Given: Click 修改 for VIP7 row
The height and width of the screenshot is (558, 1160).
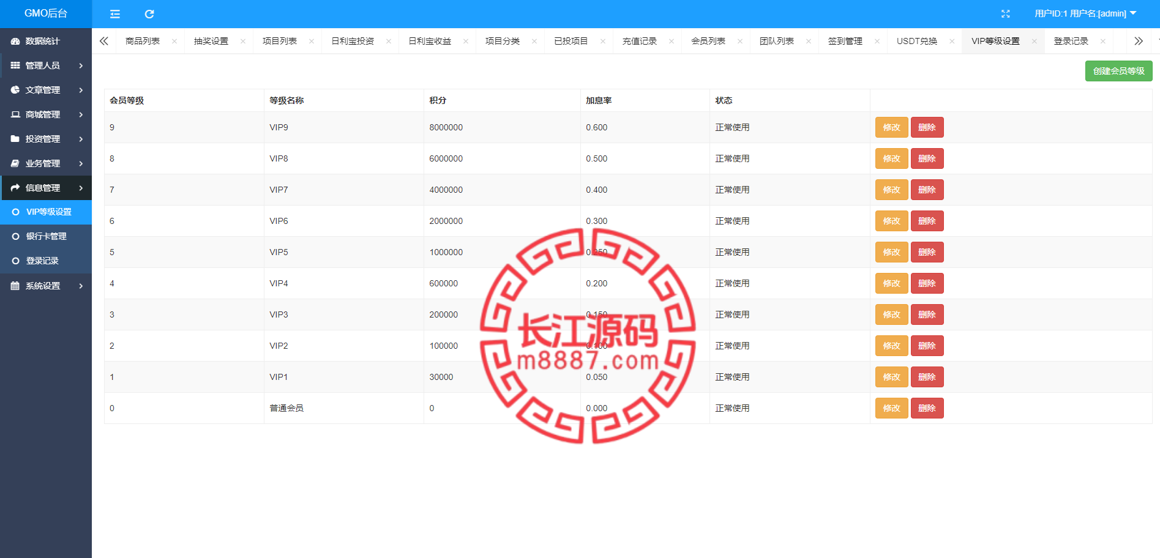Looking at the screenshot, I should point(891,190).
